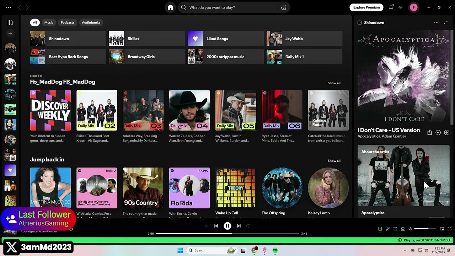Collapse the Shinedown panel icon

359,22
